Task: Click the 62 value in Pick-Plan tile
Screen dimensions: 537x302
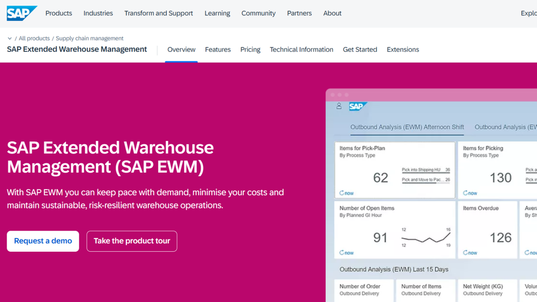Action: [381, 178]
